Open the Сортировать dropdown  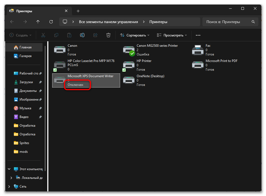click(x=135, y=35)
